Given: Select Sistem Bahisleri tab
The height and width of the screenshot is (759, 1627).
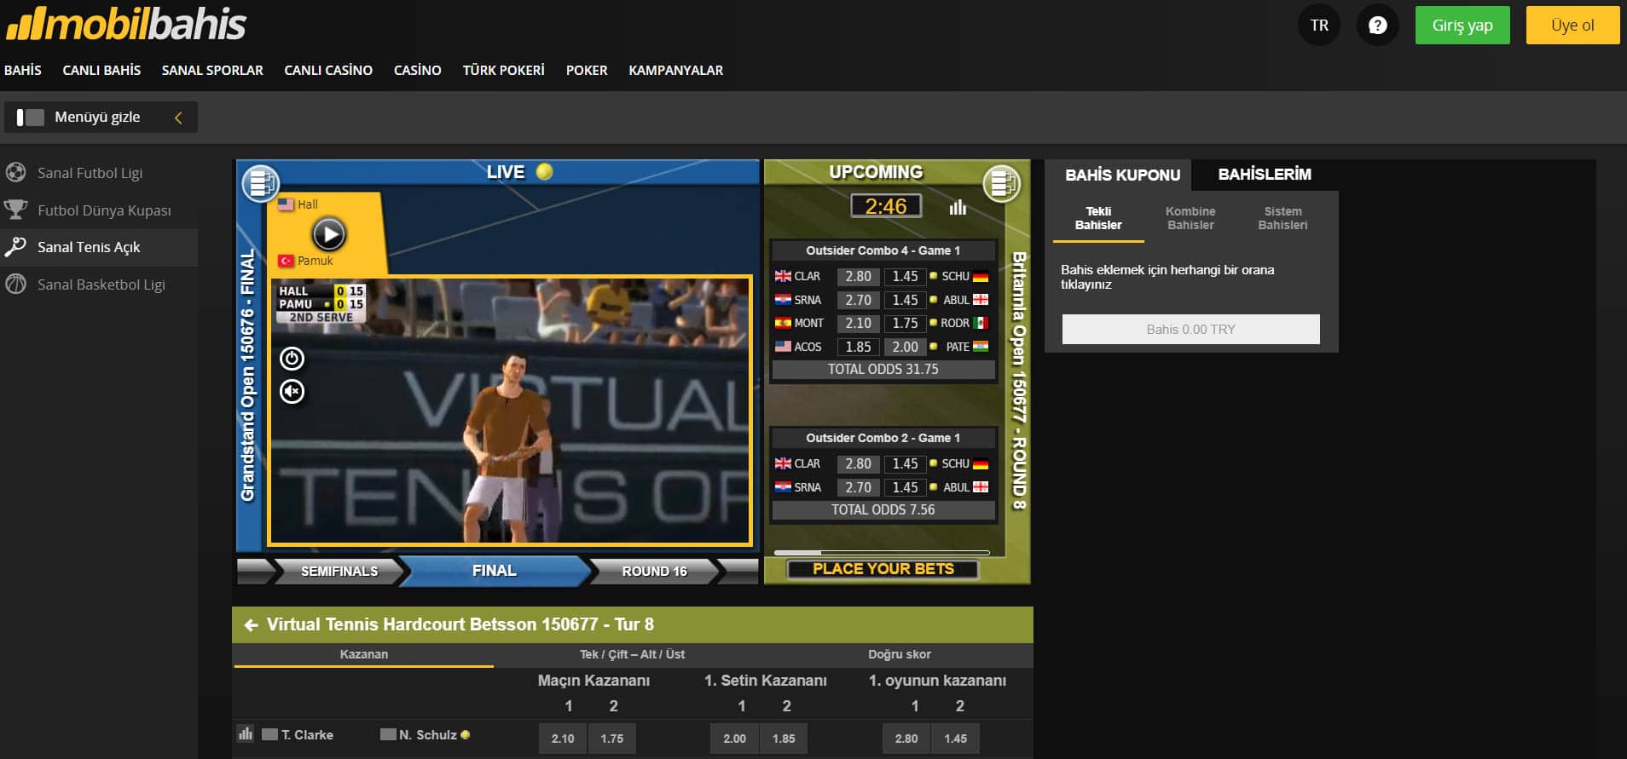Looking at the screenshot, I should click(x=1282, y=218).
